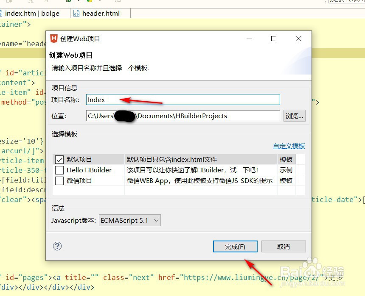Open the dropdown arrow beside the green run icon

tap(79, 2)
